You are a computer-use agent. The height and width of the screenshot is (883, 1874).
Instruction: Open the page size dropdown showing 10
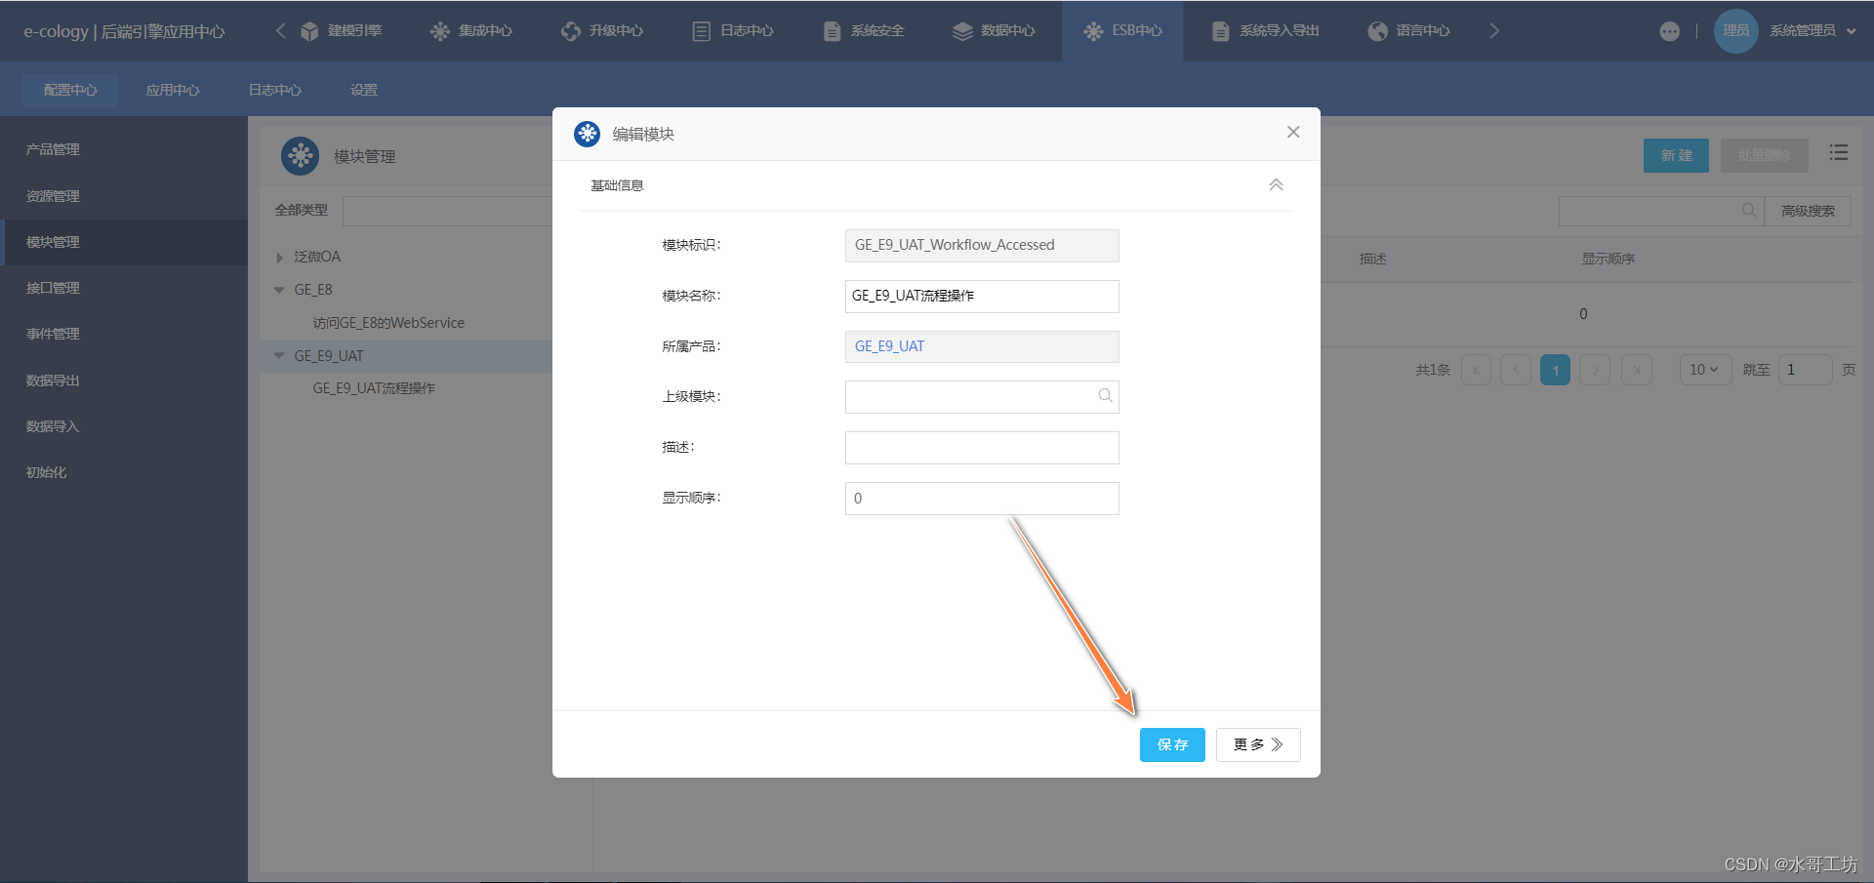click(x=1704, y=370)
